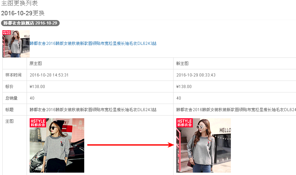Screen dimensions: 296x175
Task: Click original price ¥138.00 in 原主图 column
Action: [38, 87]
